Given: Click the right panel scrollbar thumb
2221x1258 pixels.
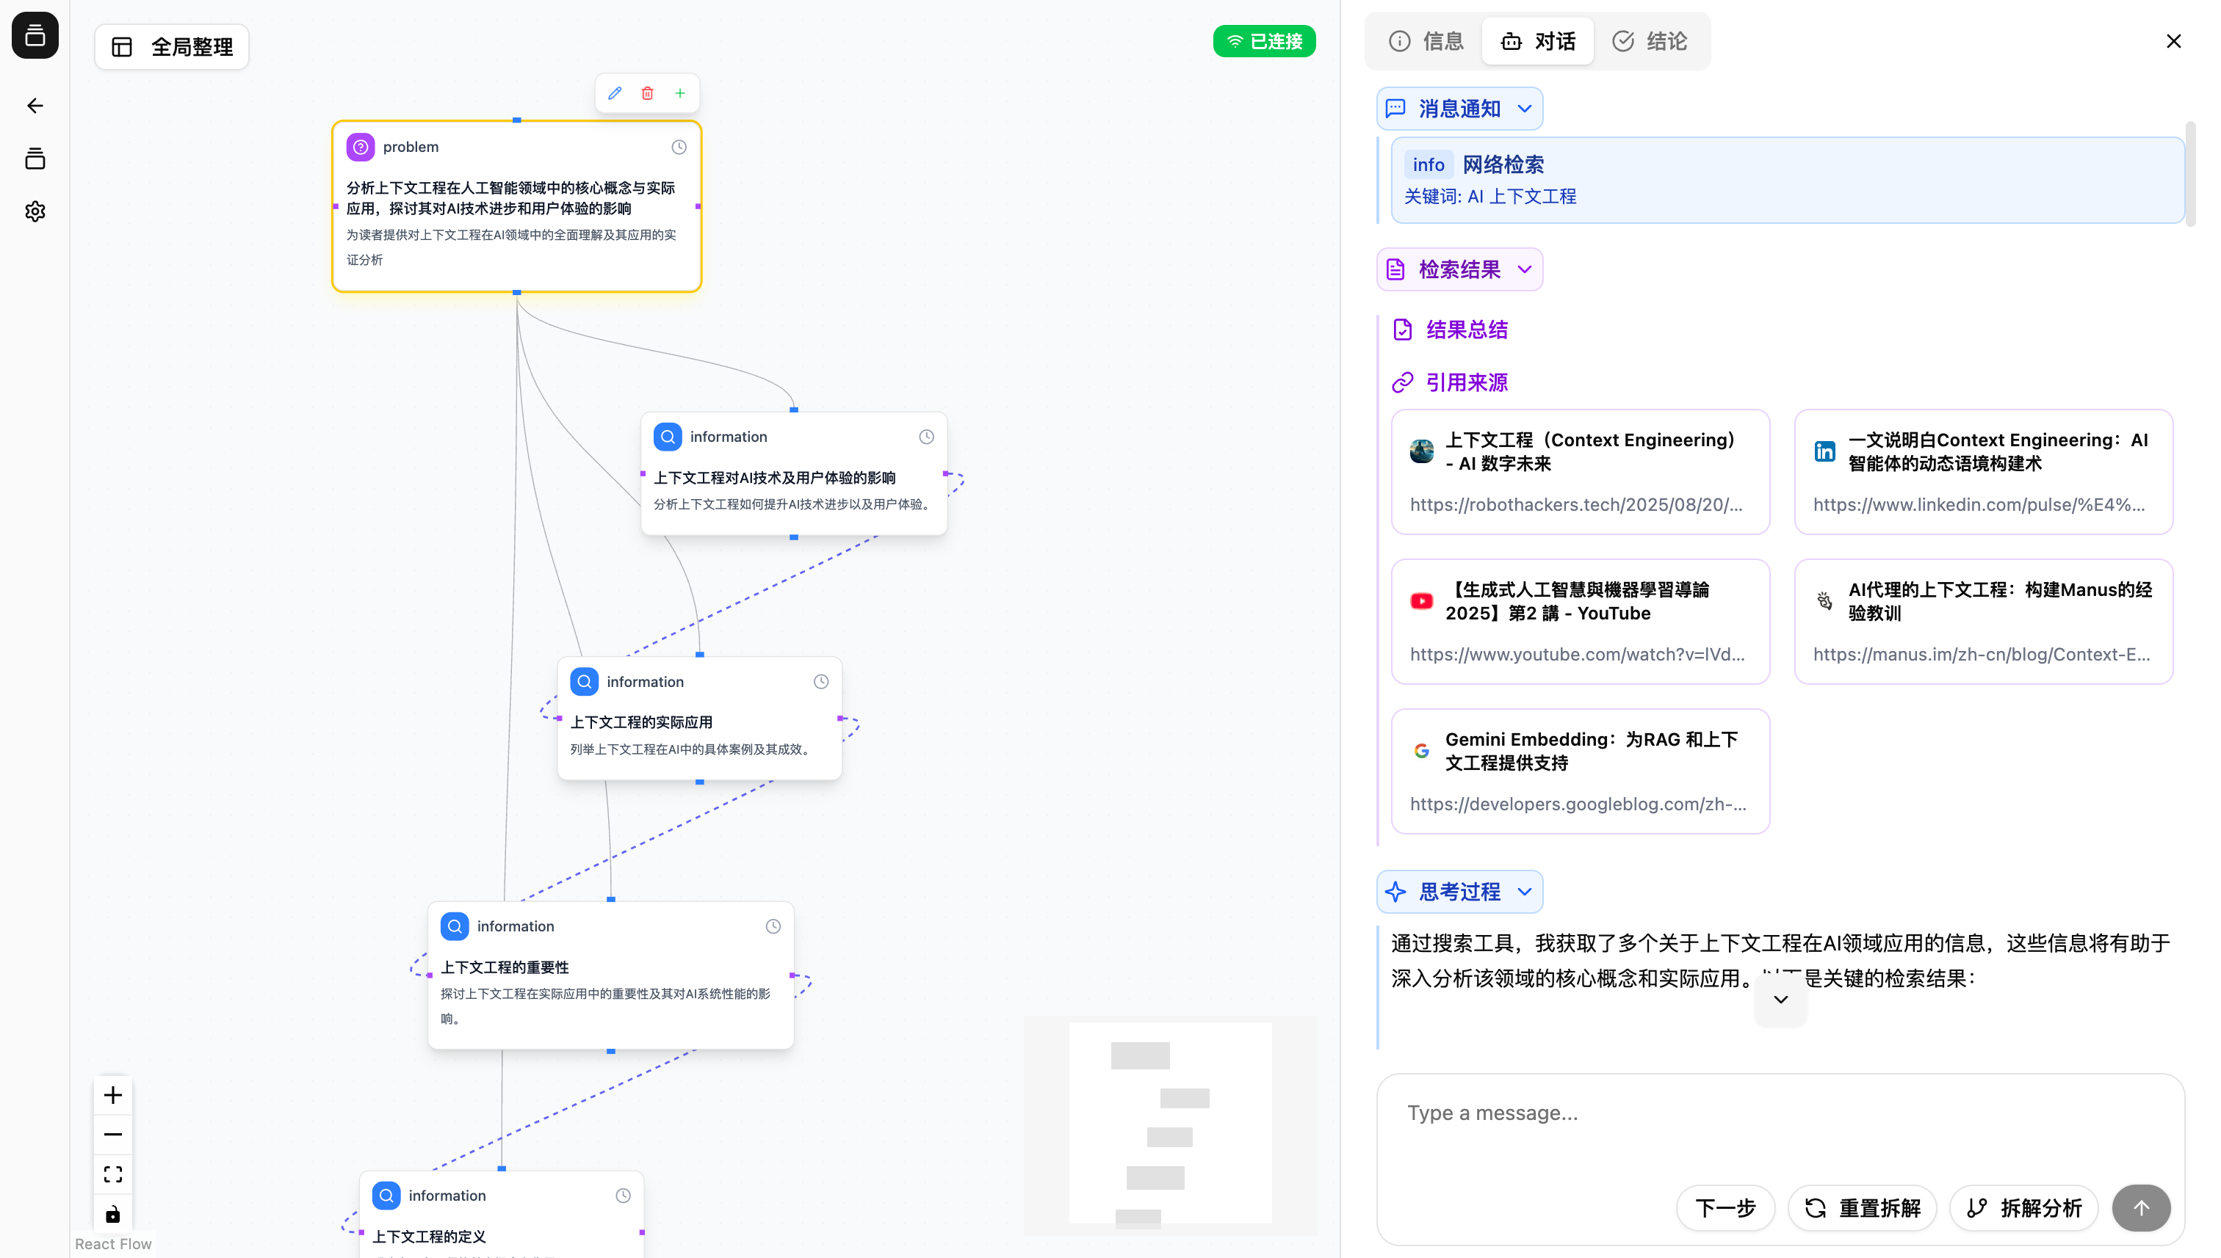Looking at the screenshot, I should (x=2190, y=172).
